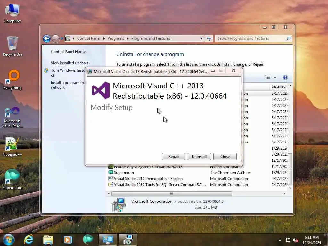Open Windows Explorer folder taskbar icon
The width and height of the screenshot is (328, 246).
coord(48,240)
